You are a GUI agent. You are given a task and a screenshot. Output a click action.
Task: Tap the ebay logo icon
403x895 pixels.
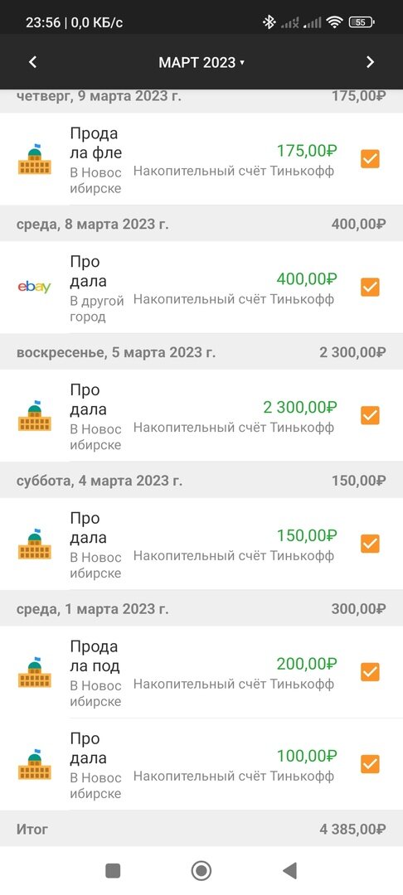point(34,287)
